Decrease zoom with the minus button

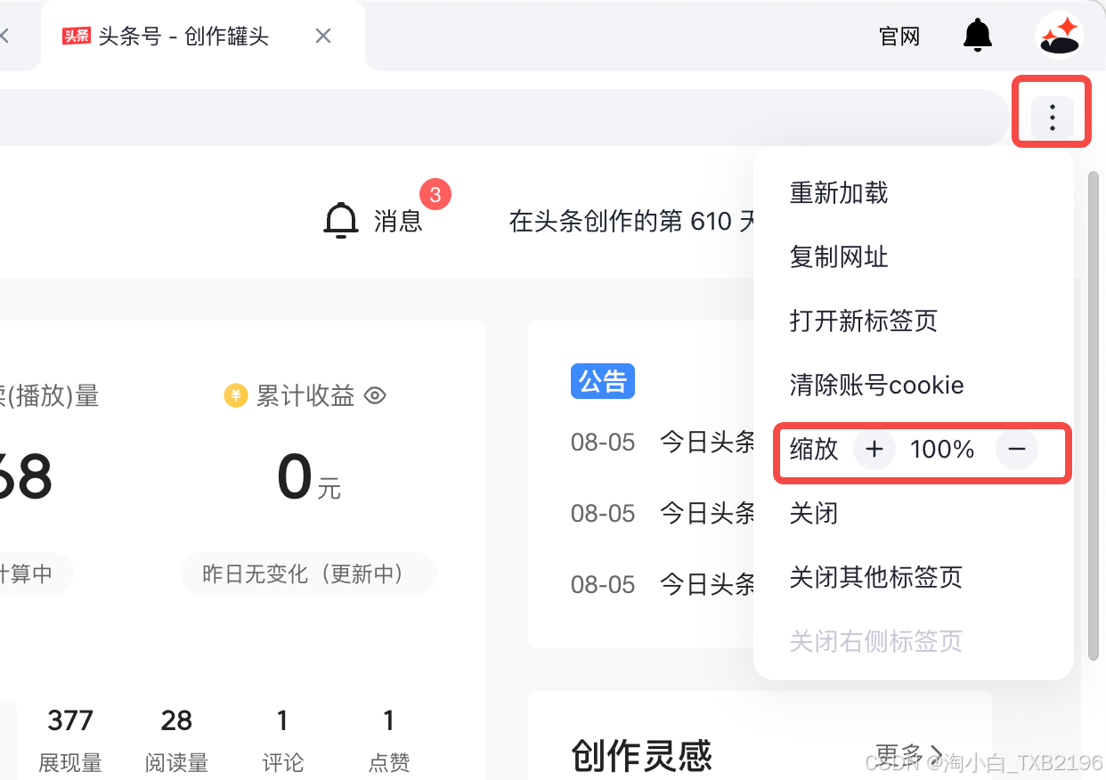(x=1017, y=450)
